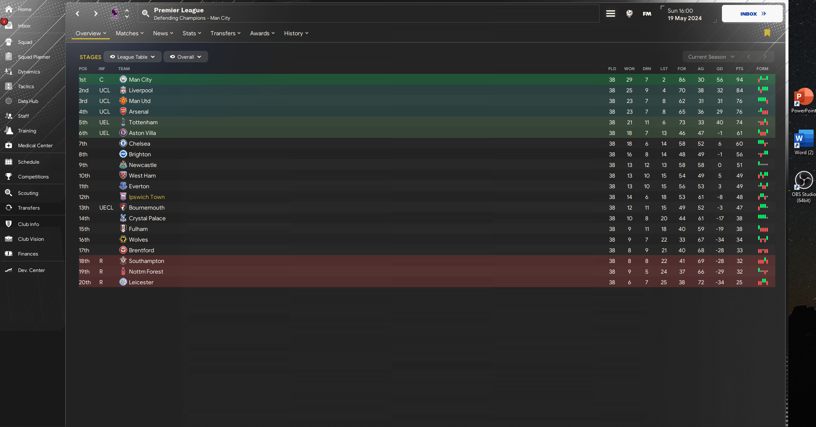Sort table by PTS column
The image size is (816, 427).
pos(739,69)
